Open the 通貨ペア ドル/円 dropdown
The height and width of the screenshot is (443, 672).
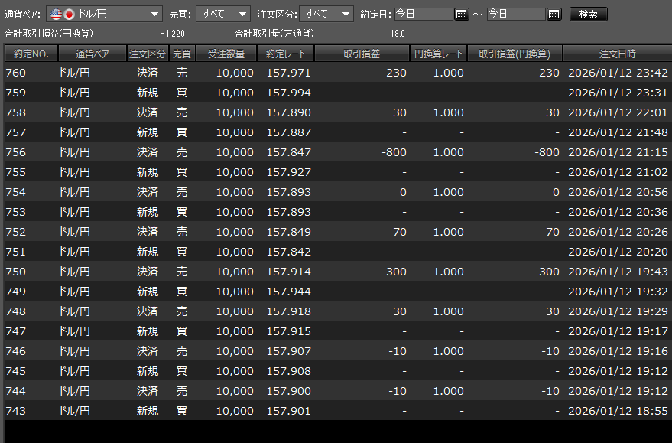click(x=104, y=14)
